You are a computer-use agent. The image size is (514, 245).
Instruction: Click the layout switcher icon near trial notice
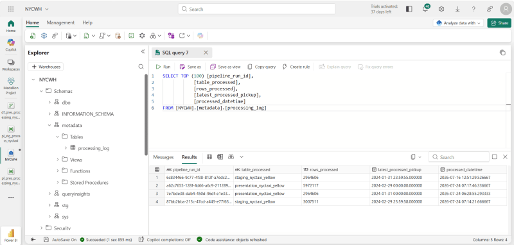click(409, 9)
